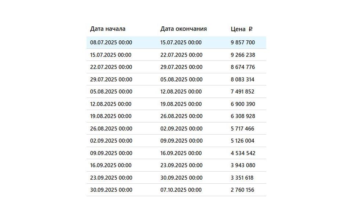Select the row with price 9 266 238
The height and width of the screenshot is (220, 352).
(x=176, y=55)
